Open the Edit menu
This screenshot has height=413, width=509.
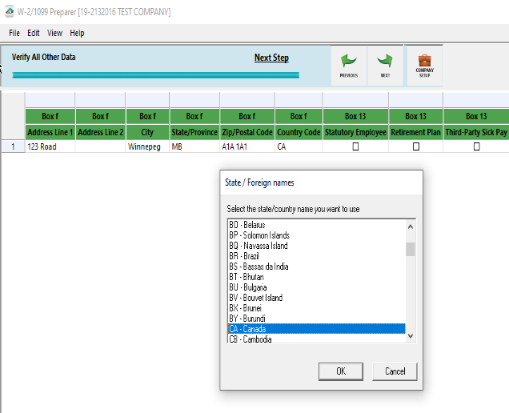[34, 33]
